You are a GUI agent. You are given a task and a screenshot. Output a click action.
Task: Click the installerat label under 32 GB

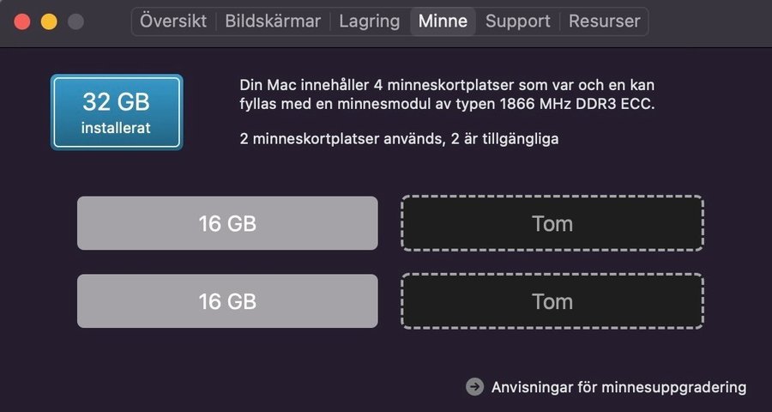tap(116, 129)
